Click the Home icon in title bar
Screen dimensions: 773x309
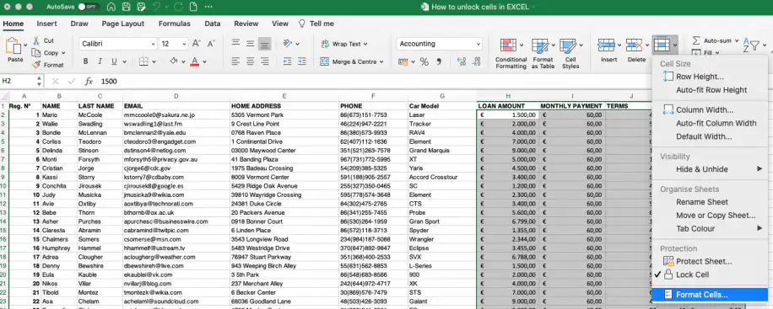(x=111, y=7)
